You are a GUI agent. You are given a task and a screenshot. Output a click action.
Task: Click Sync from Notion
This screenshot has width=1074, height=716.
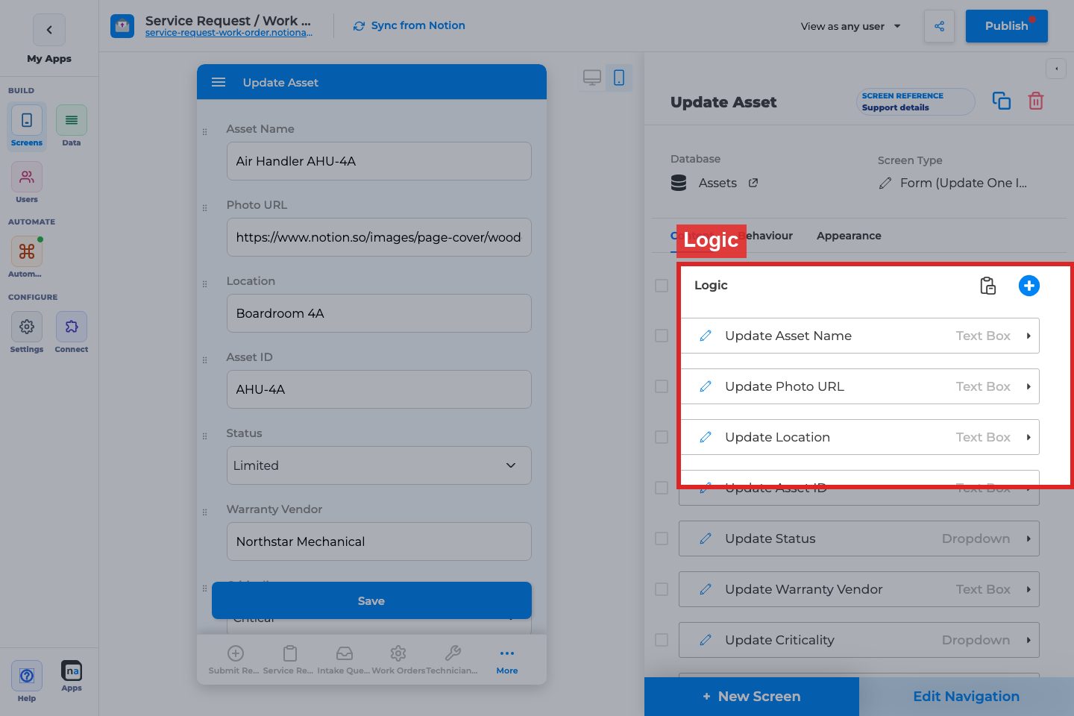pyautogui.click(x=409, y=25)
